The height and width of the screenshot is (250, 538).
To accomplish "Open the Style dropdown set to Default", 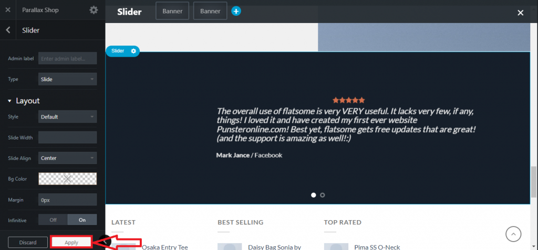I will (x=68, y=117).
